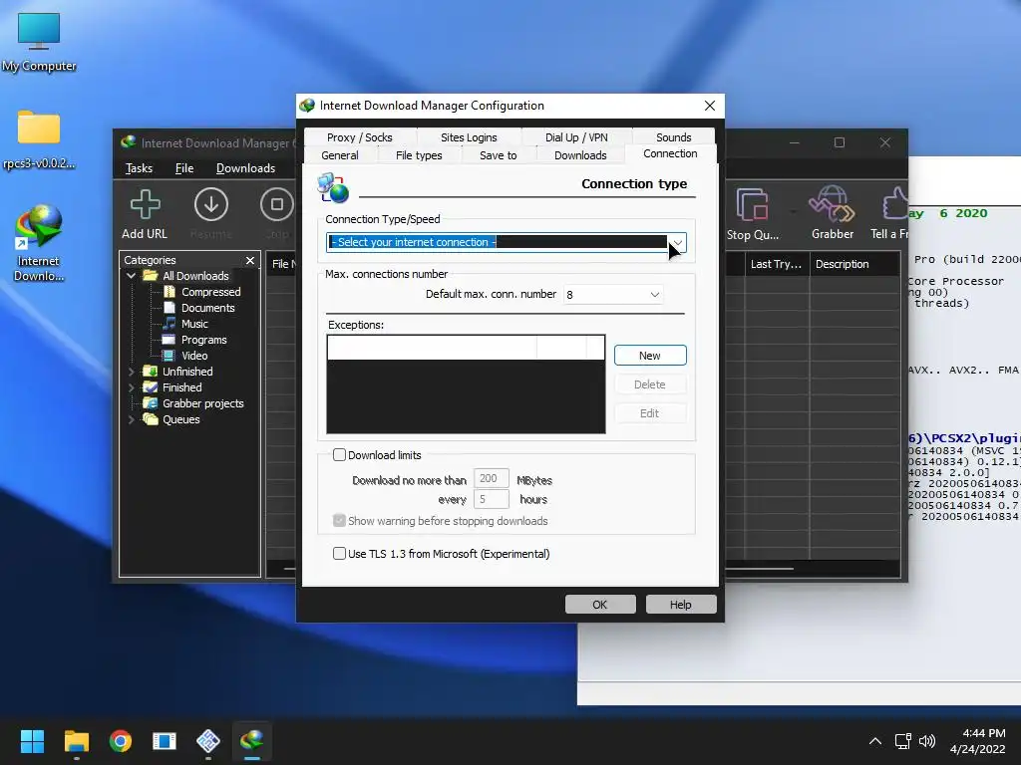Expand the Queues category

click(x=131, y=419)
